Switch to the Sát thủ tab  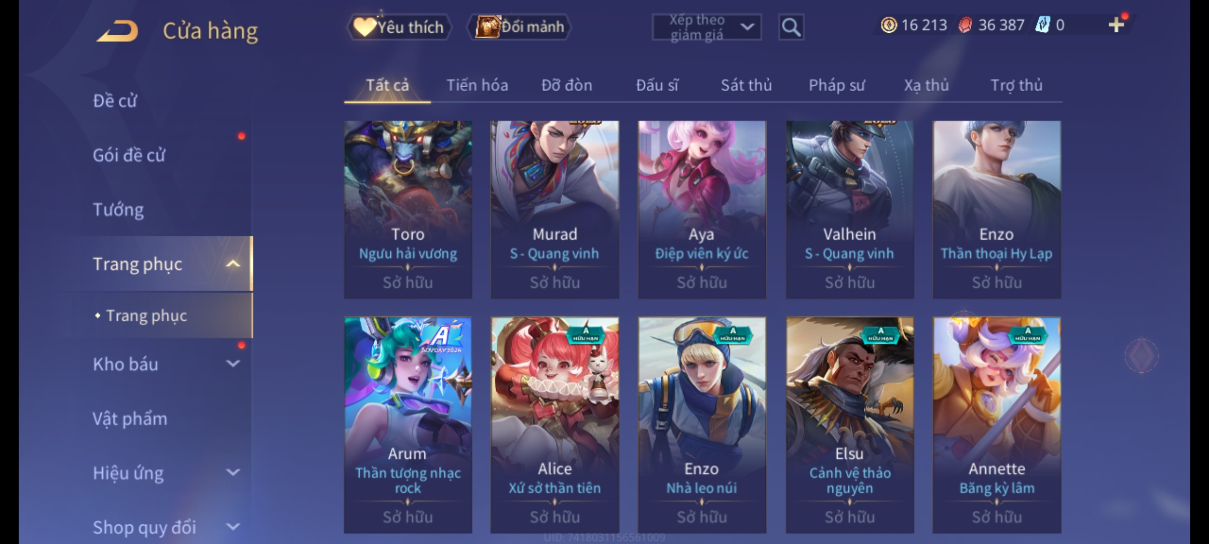(746, 85)
